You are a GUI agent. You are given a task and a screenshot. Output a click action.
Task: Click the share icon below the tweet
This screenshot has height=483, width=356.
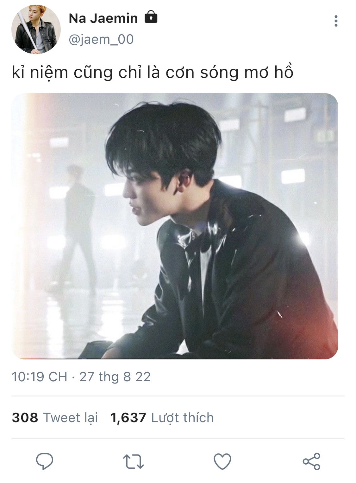(x=311, y=461)
